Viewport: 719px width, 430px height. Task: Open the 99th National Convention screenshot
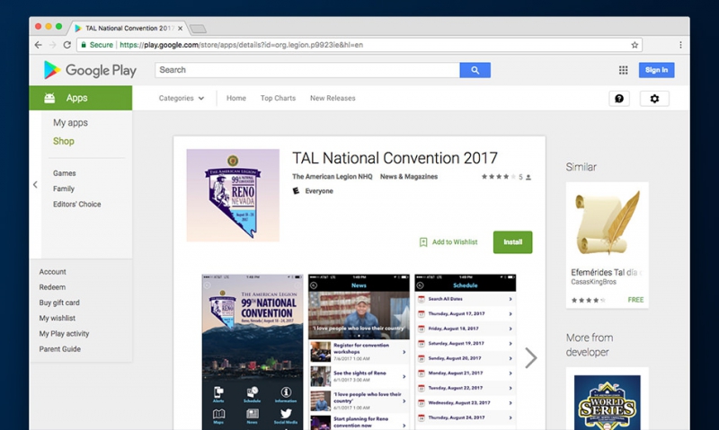[x=253, y=352]
